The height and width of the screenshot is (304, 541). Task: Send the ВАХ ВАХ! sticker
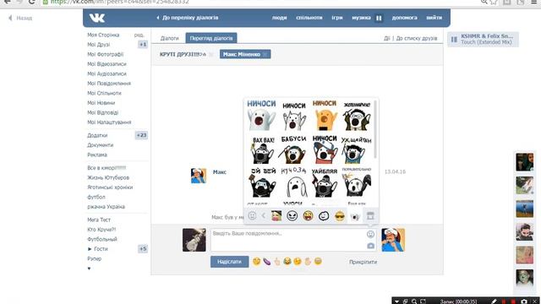(x=263, y=150)
